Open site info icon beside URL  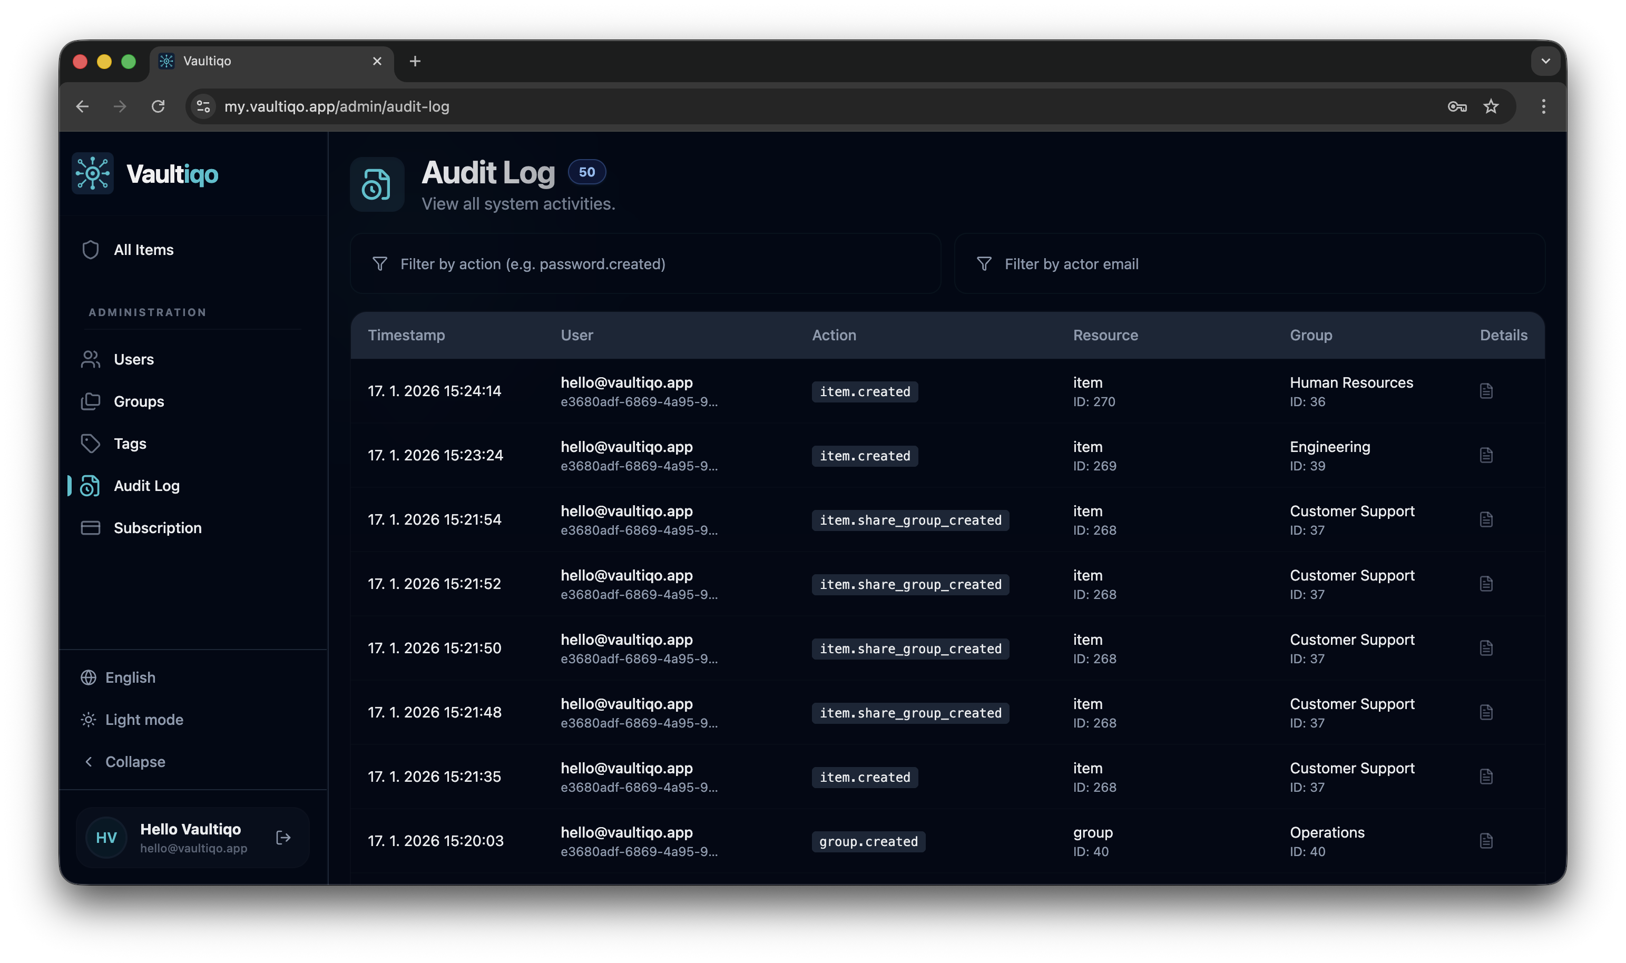click(x=203, y=106)
